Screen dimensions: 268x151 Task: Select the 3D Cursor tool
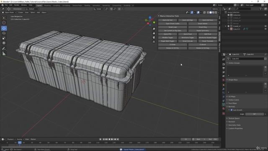coord(4,23)
